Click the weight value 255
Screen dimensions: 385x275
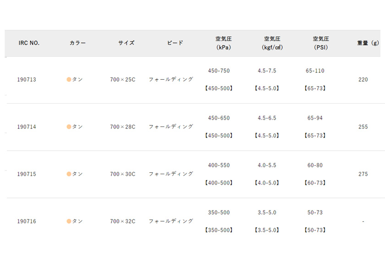(x=363, y=126)
